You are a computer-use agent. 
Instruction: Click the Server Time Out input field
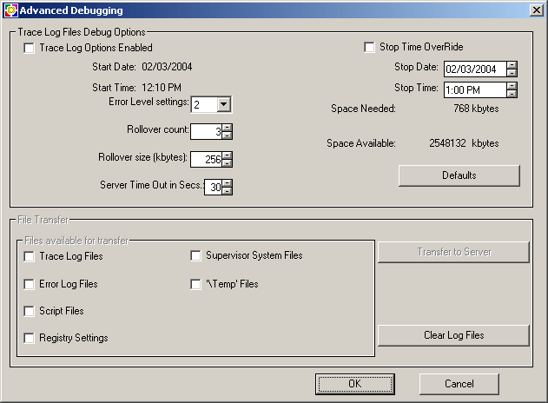(x=213, y=188)
